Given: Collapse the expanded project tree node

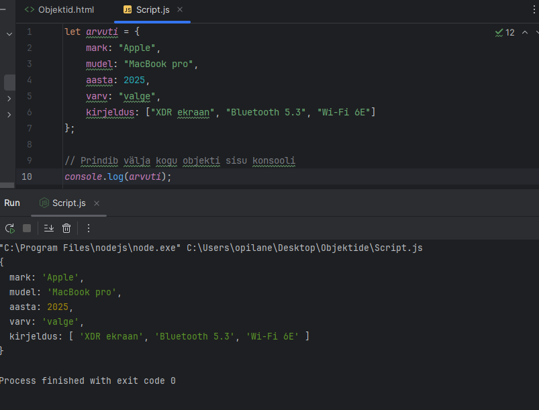Looking at the screenshot, I should 9,33.
